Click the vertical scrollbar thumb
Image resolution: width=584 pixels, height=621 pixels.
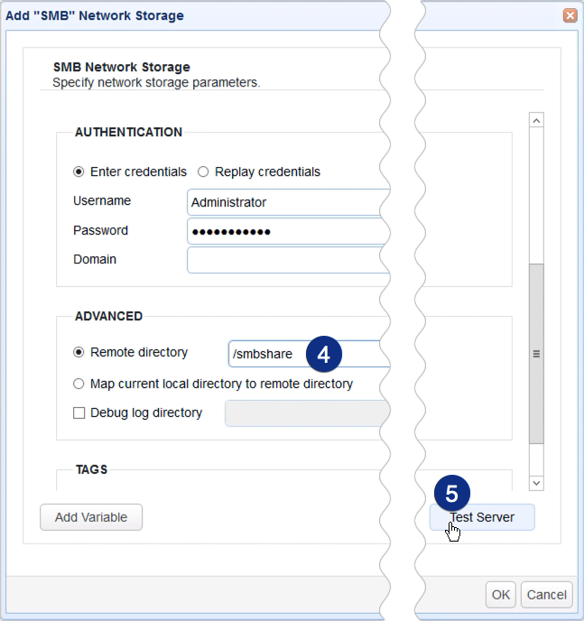[536, 354]
